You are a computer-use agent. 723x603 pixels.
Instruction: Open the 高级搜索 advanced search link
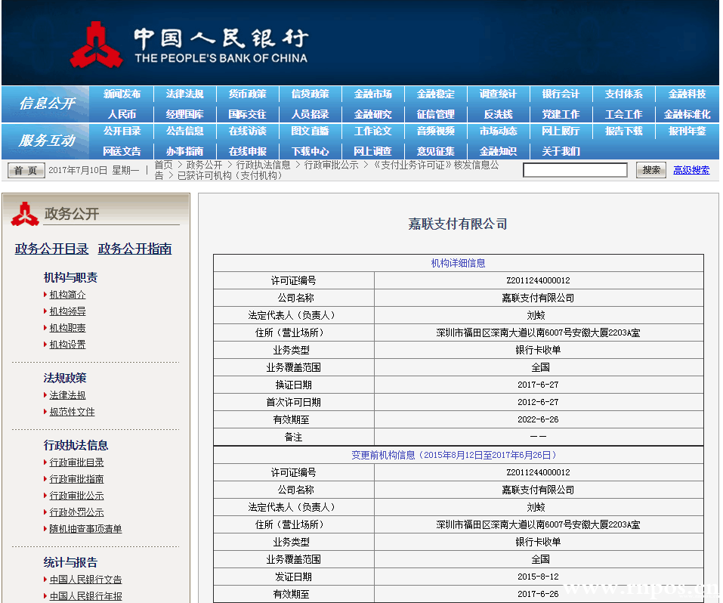[691, 170]
